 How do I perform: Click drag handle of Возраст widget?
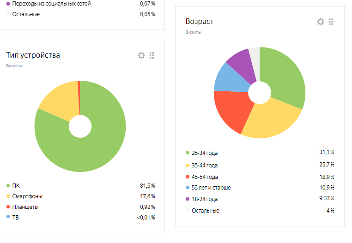[x=331, y=22]
